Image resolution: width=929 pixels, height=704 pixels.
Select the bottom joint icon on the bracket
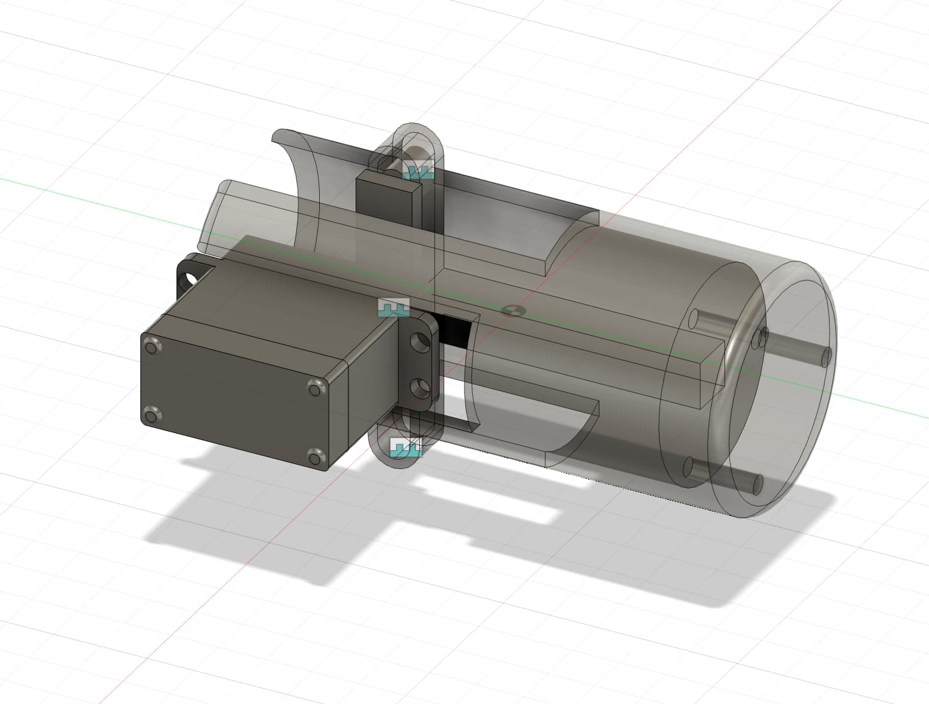click(x=406, y=447)
